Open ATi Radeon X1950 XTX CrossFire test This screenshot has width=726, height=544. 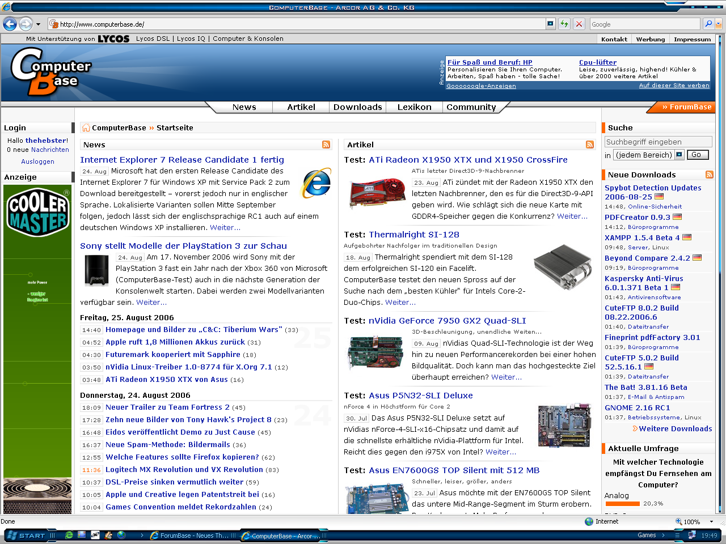[x=468, y=160]
